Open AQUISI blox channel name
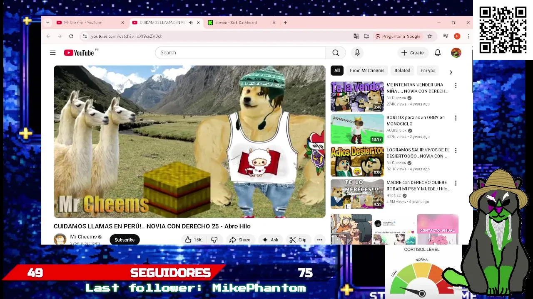 [396, 130]
